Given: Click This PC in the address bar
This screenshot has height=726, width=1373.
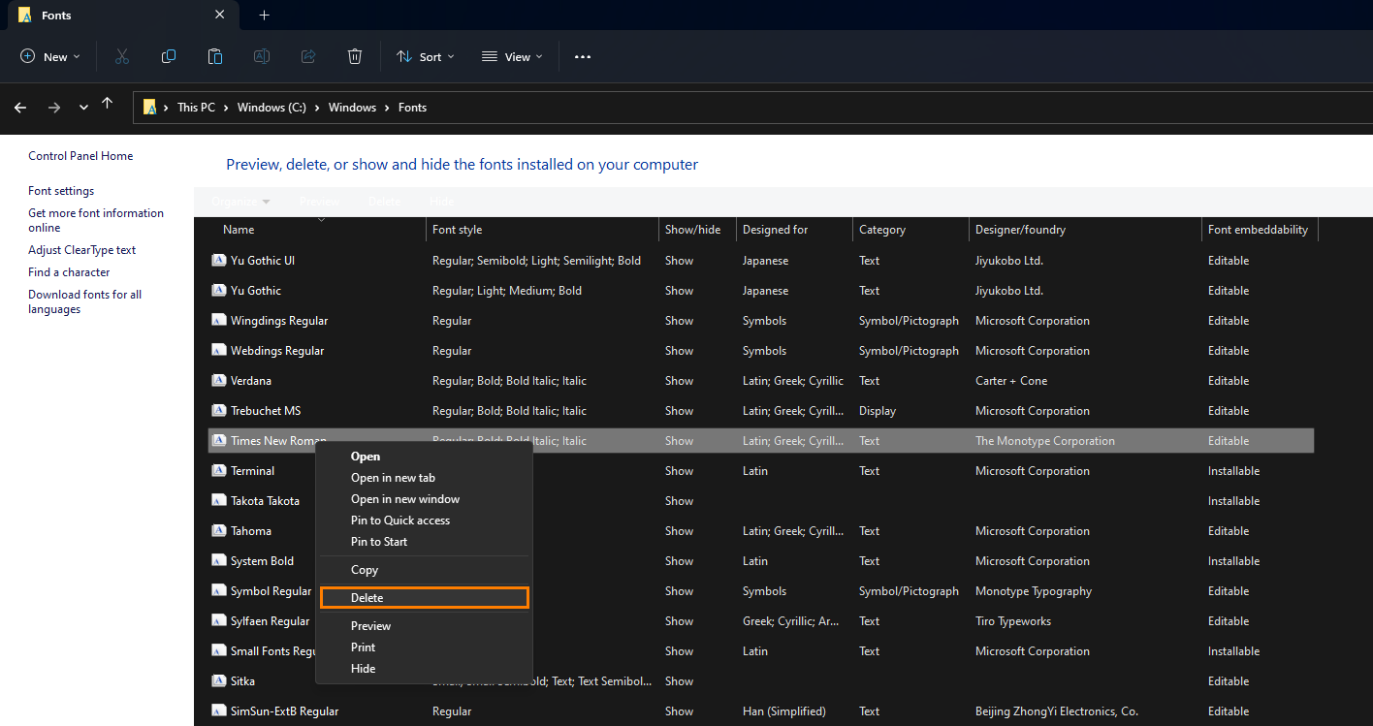Looking at the screenshot, I should (x=196, y=108).
